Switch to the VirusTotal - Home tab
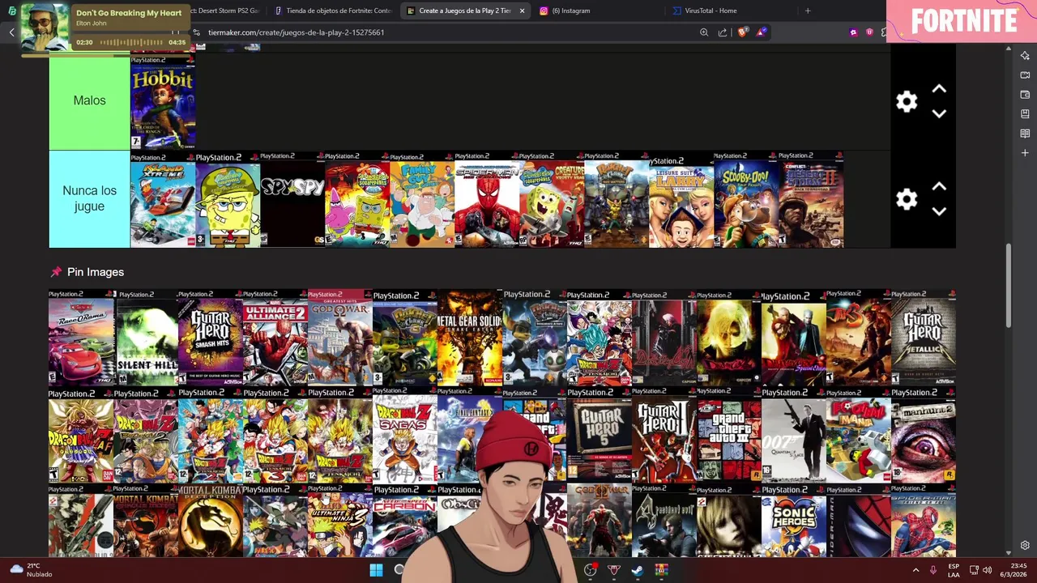Viewport: 1037px width, 583px height. click(729, 11)
